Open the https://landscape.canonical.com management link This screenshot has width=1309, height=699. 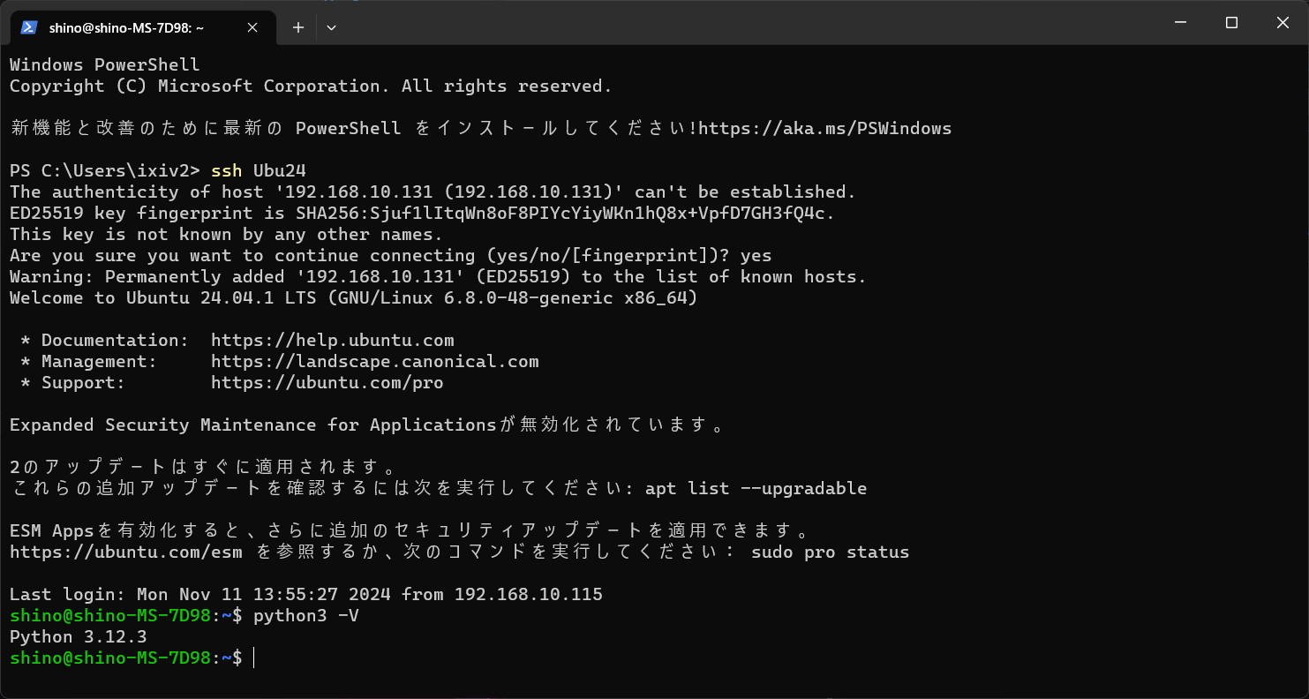pyautogui.click(x=374, y=361)
